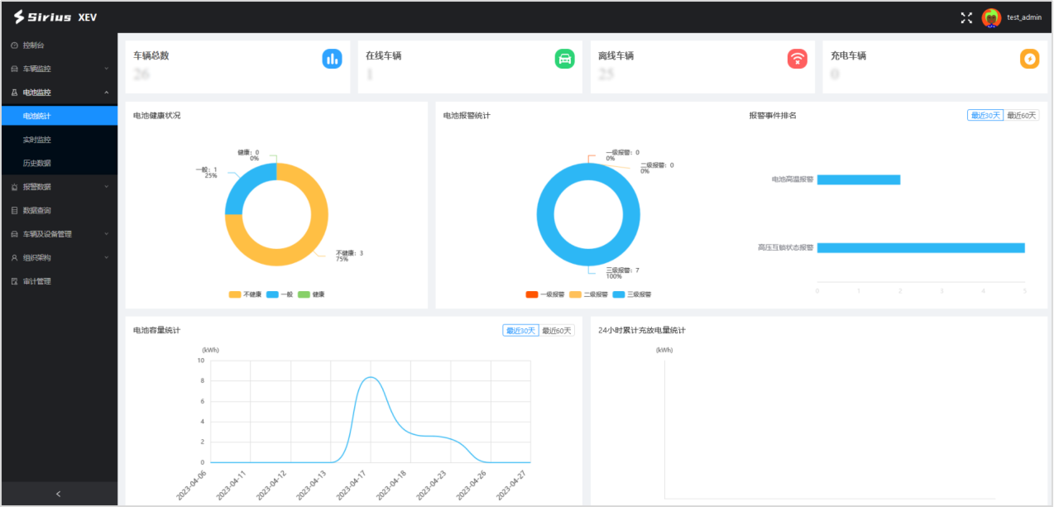Open the 数据查询 menu item
The width and height of the screenshot is (1054, 507).
point(60,210)
